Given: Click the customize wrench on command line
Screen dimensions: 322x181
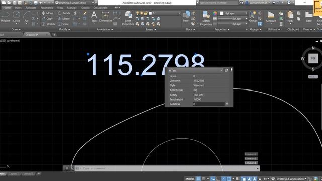Looking at the screenshot, I should pos(72,168).
